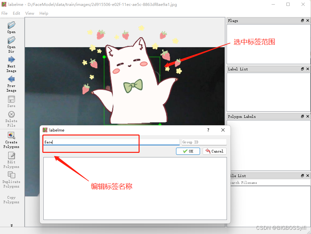Close the Polygon Labels panel
Image resolution: width=311 pixels, height=234 pixels.
pyautogui.click(x=308, y=117)
